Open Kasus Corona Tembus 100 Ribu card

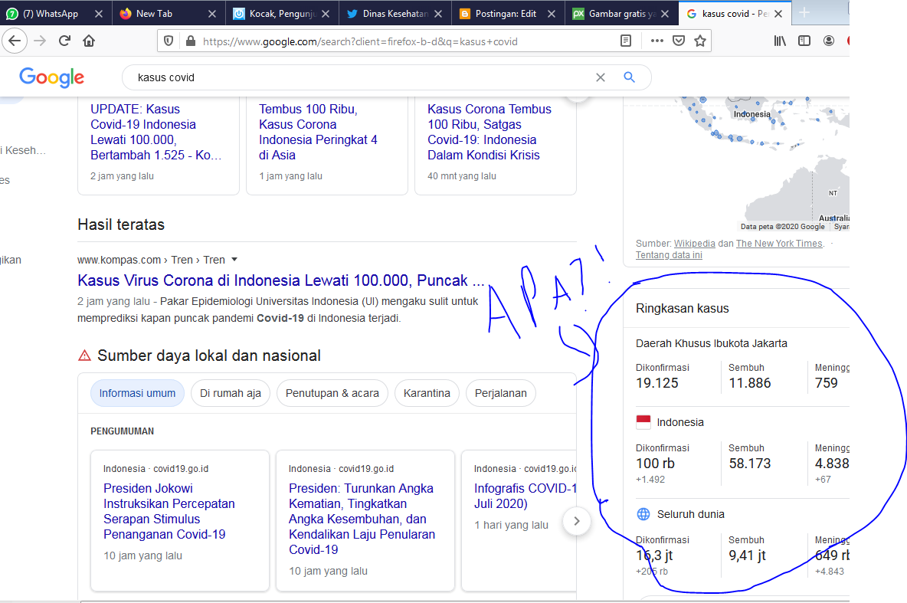[490, 132]
